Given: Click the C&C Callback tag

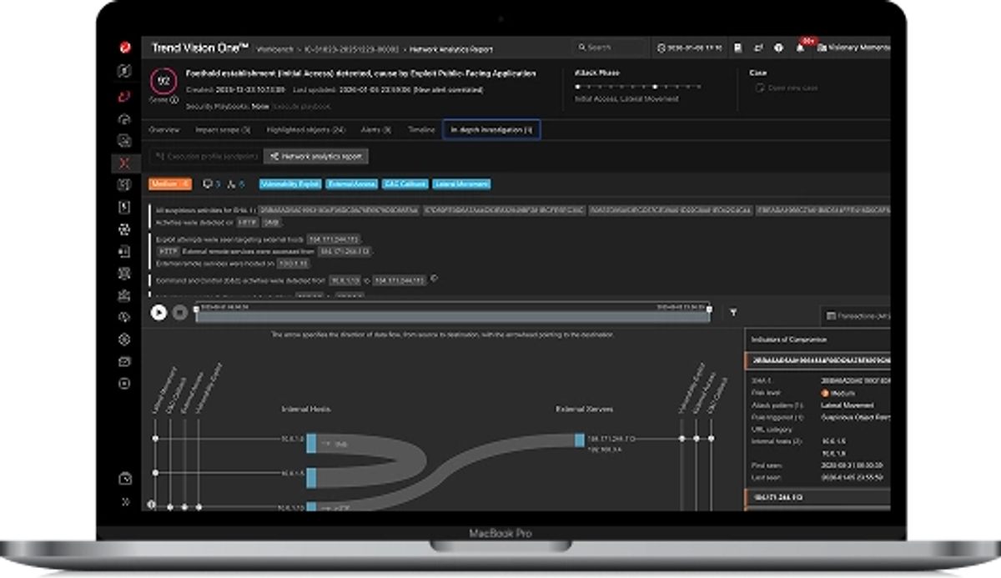Looking at the screenshot, I should [404, 183].
